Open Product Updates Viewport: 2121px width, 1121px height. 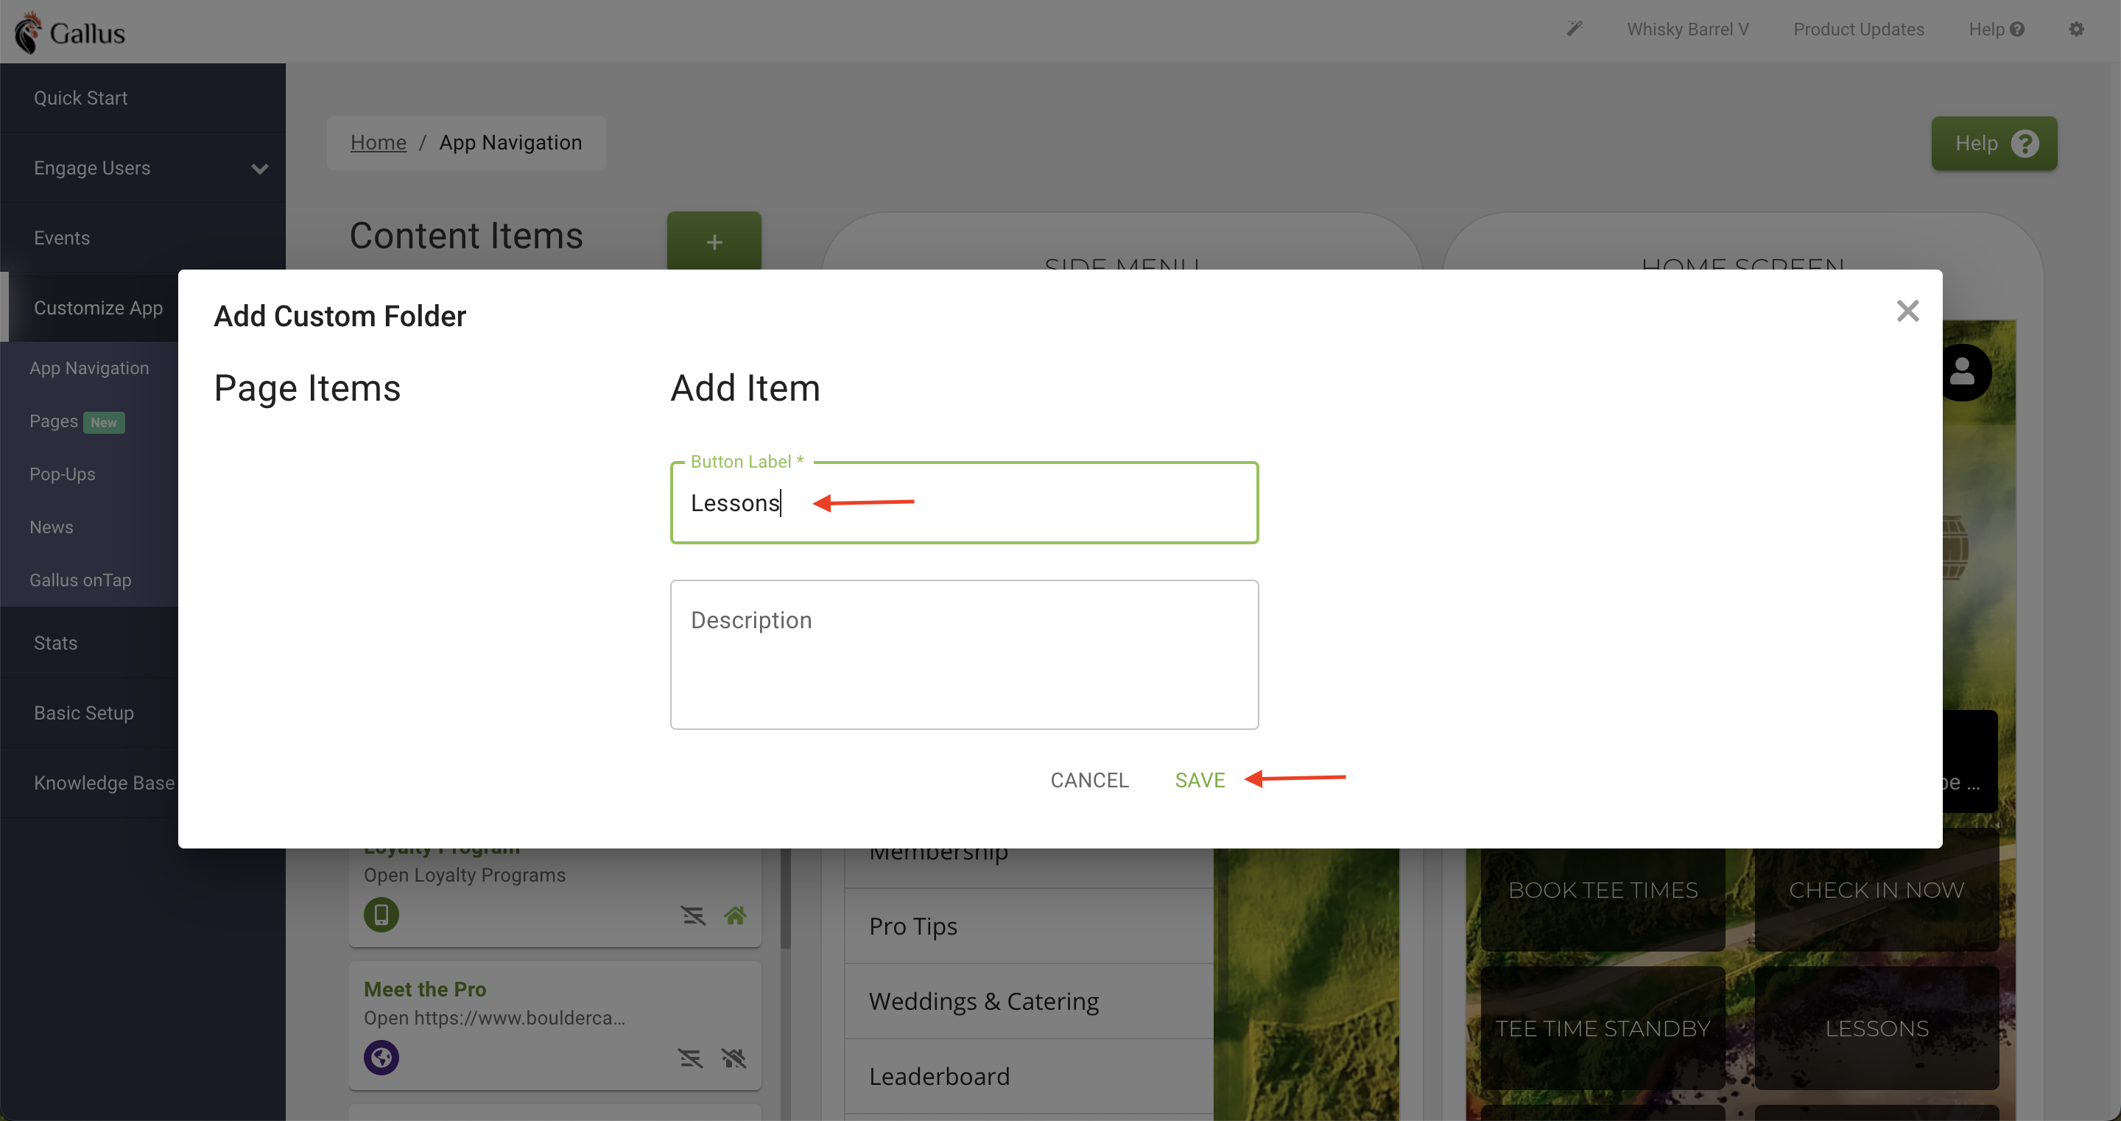1858,29
